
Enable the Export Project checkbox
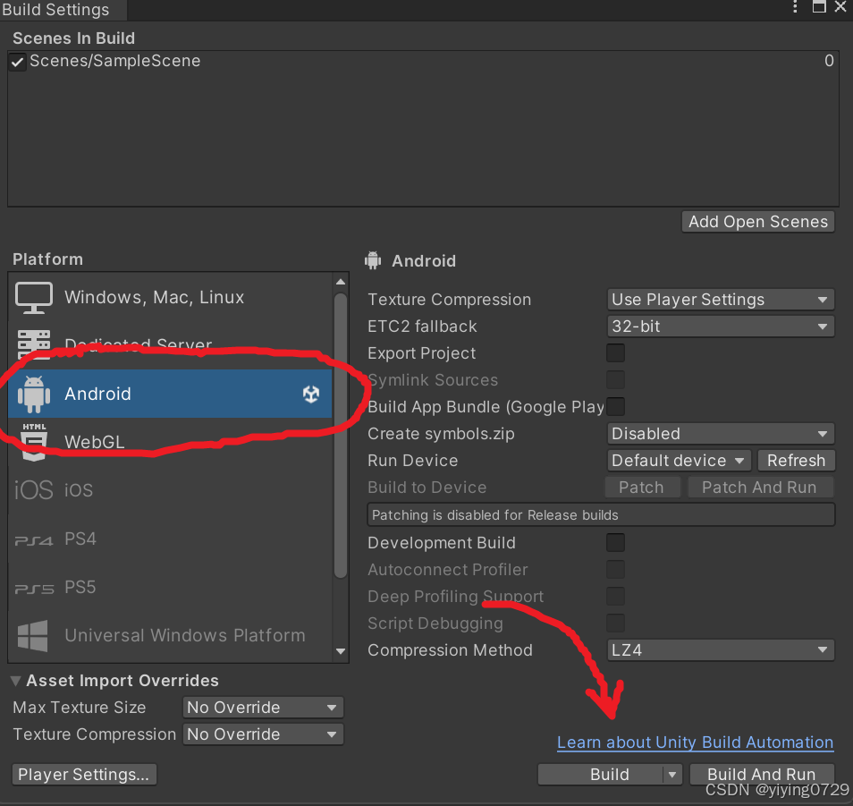615,353
